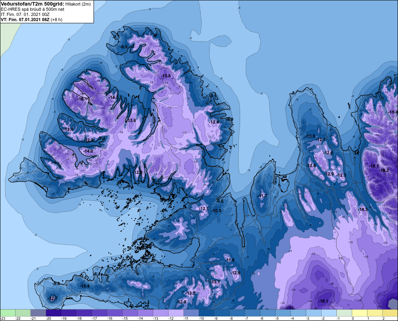Click the -7.4 temperature label
The height and width of the screenshot is (321, 398).
click(102, 138)
